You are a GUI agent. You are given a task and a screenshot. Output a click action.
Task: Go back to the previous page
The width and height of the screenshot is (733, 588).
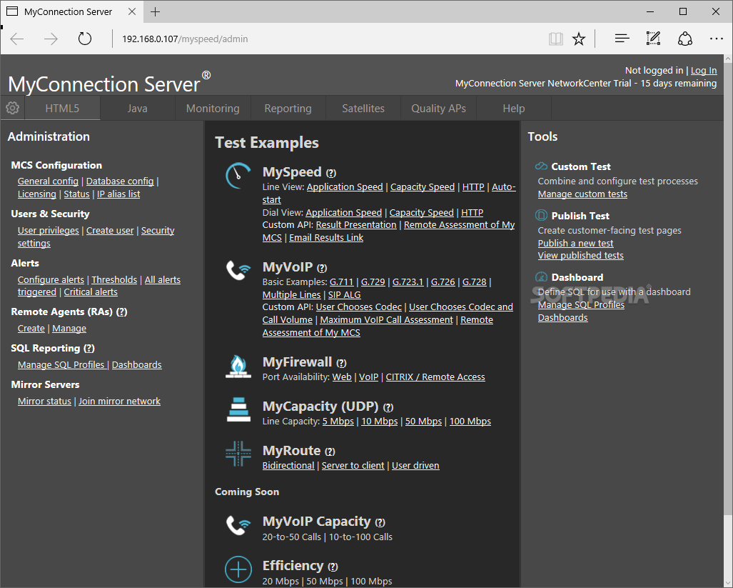tap(17, 39)
